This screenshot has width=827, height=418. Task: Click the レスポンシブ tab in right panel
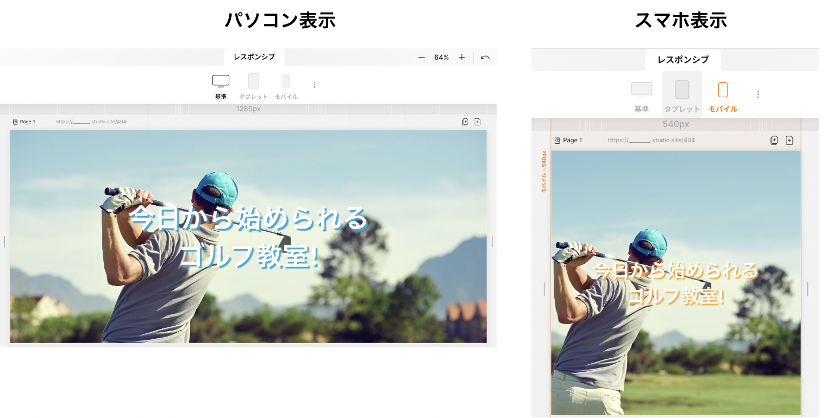pos(683,60)
